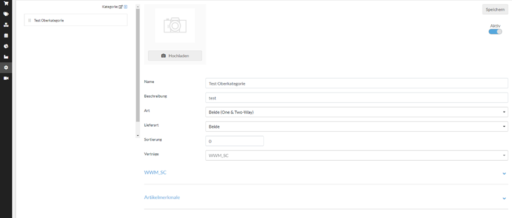The image size is (512, 218).
Task: Select Test Oberkategorie in the category list
Action: click(76, 20)
